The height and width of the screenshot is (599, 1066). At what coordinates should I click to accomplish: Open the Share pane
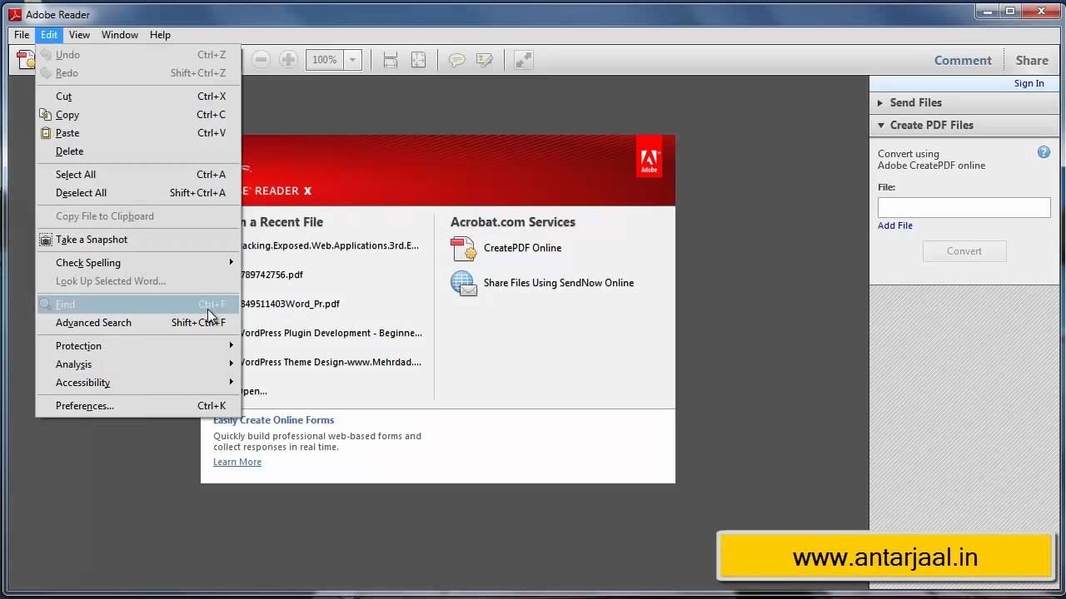(x=1032, y=60)
